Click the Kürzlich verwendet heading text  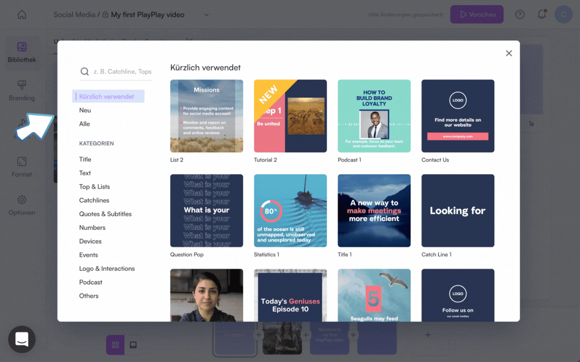pyautogui.click(x=206, y=67)
